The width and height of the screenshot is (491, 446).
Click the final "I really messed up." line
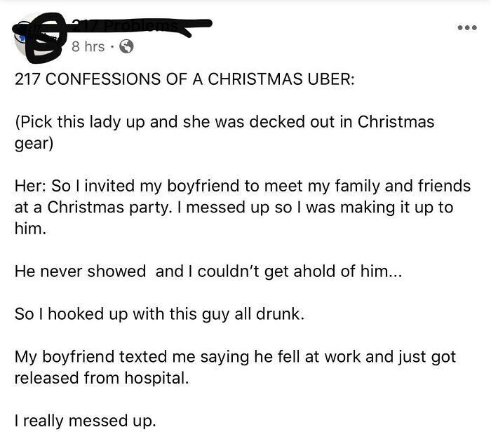point(85,421)
